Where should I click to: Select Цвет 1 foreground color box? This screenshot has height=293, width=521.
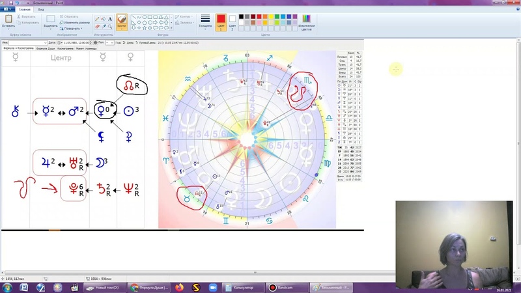pyautogui.click(x=221, y=22)
